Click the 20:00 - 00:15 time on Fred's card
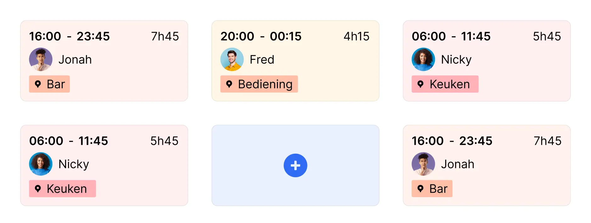 pos(261,36)
